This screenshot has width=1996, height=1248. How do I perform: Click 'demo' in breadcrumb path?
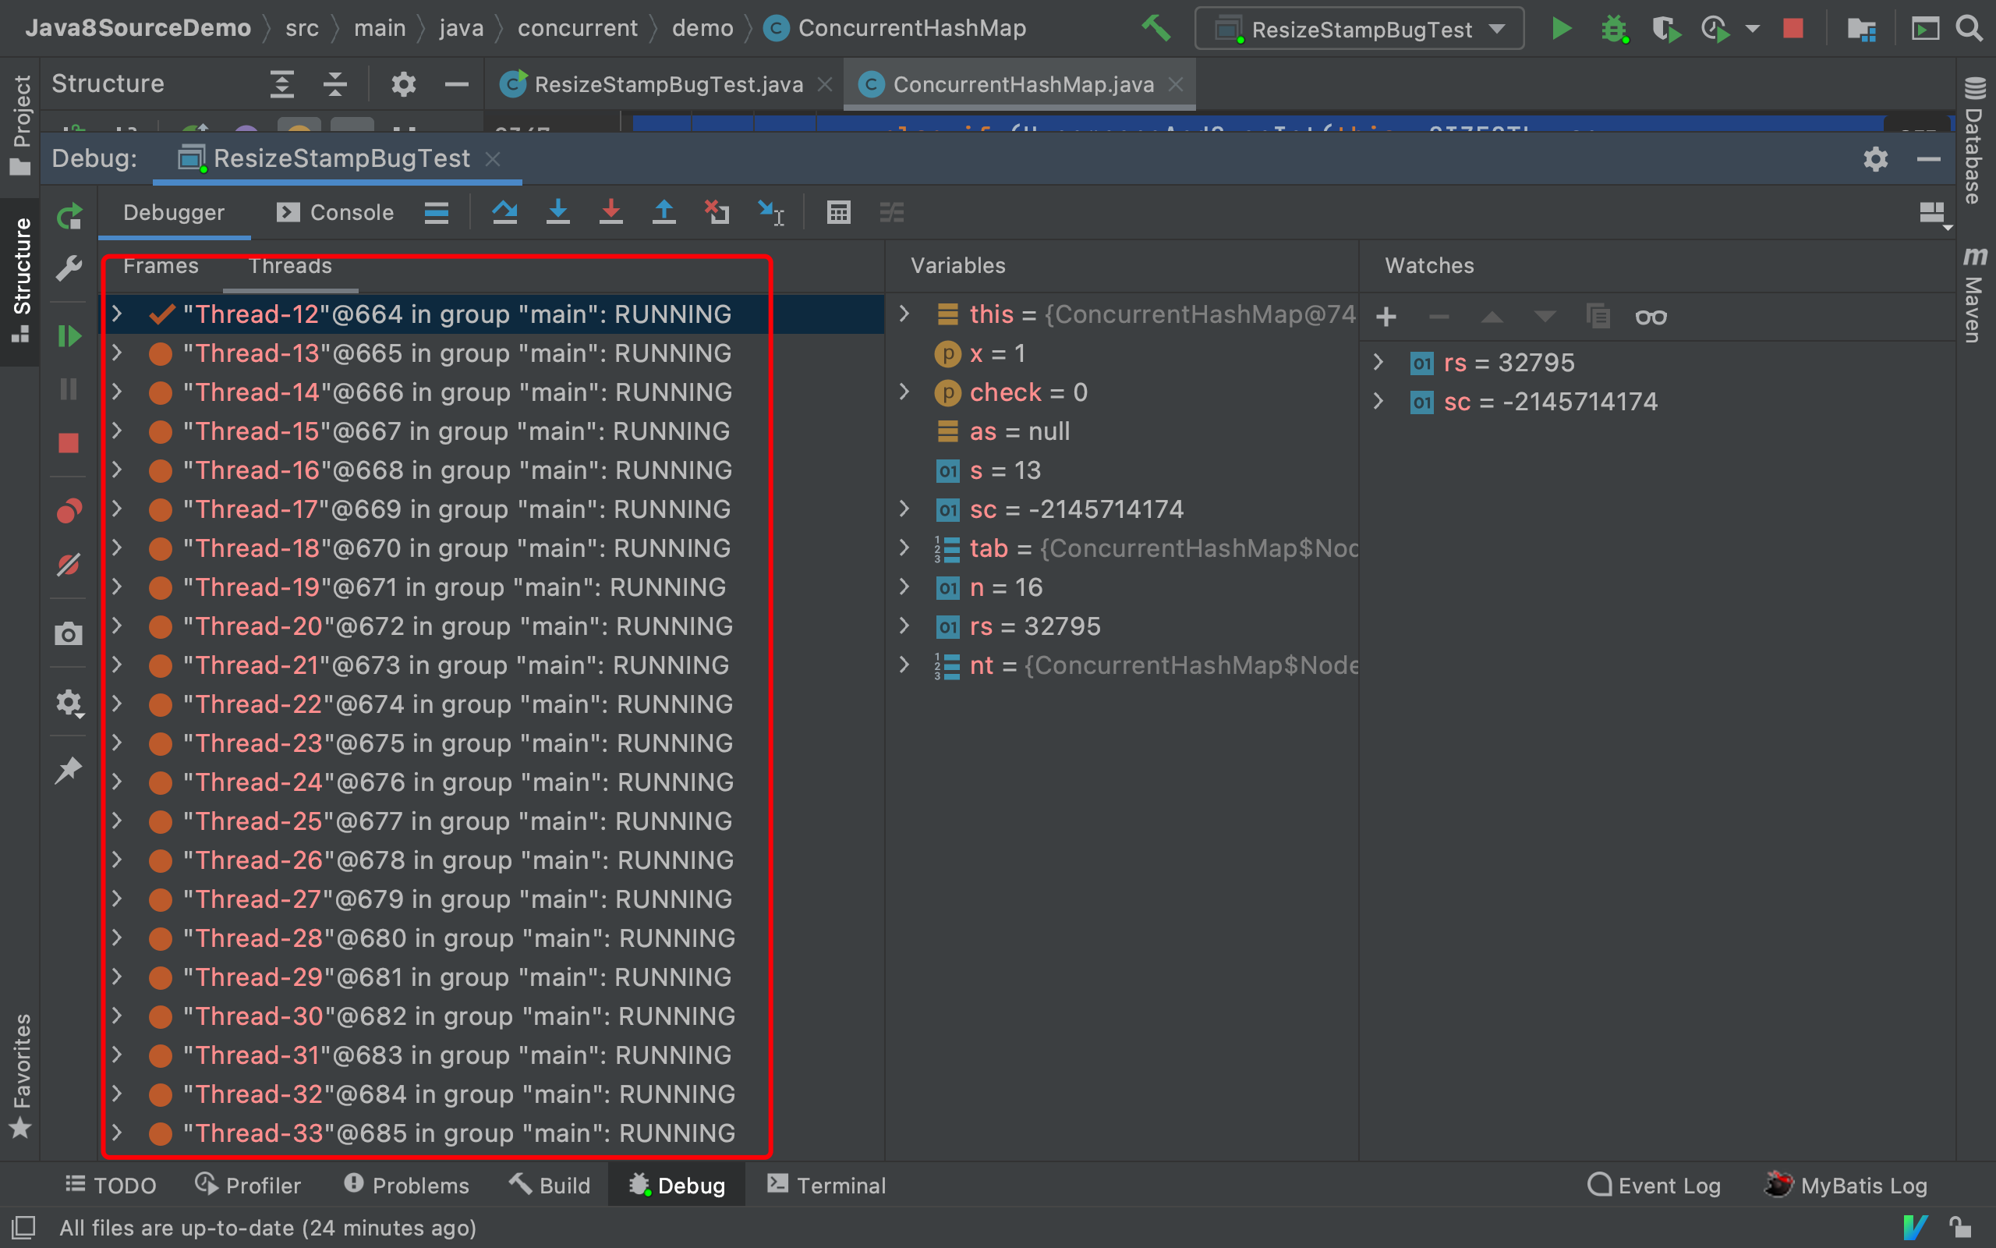(702, 28)
